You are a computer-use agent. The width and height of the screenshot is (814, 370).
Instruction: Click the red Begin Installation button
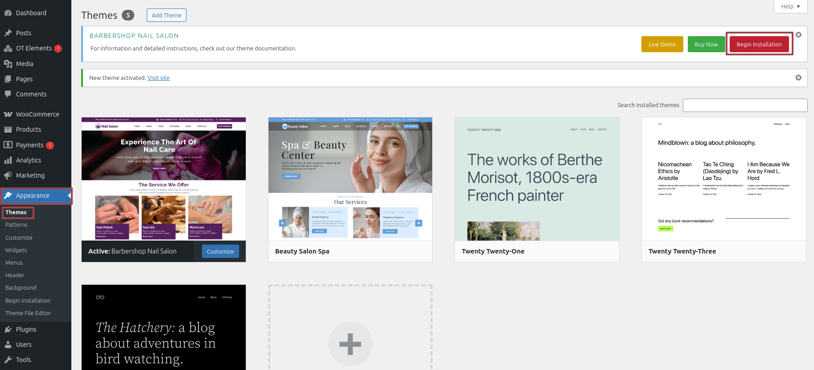(x=759, y=44)
